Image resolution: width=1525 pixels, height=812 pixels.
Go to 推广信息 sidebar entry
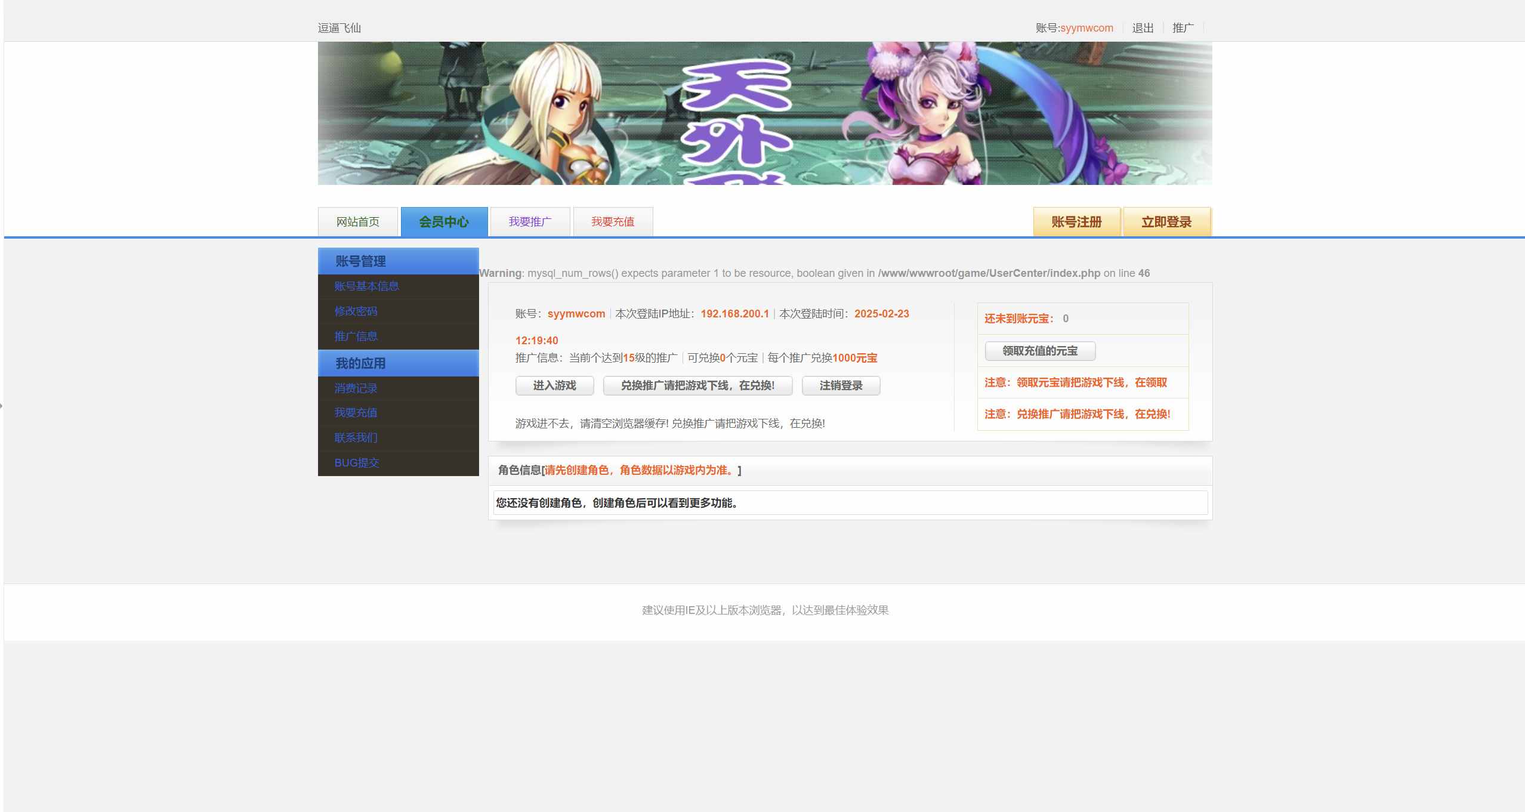coord(356,336)
